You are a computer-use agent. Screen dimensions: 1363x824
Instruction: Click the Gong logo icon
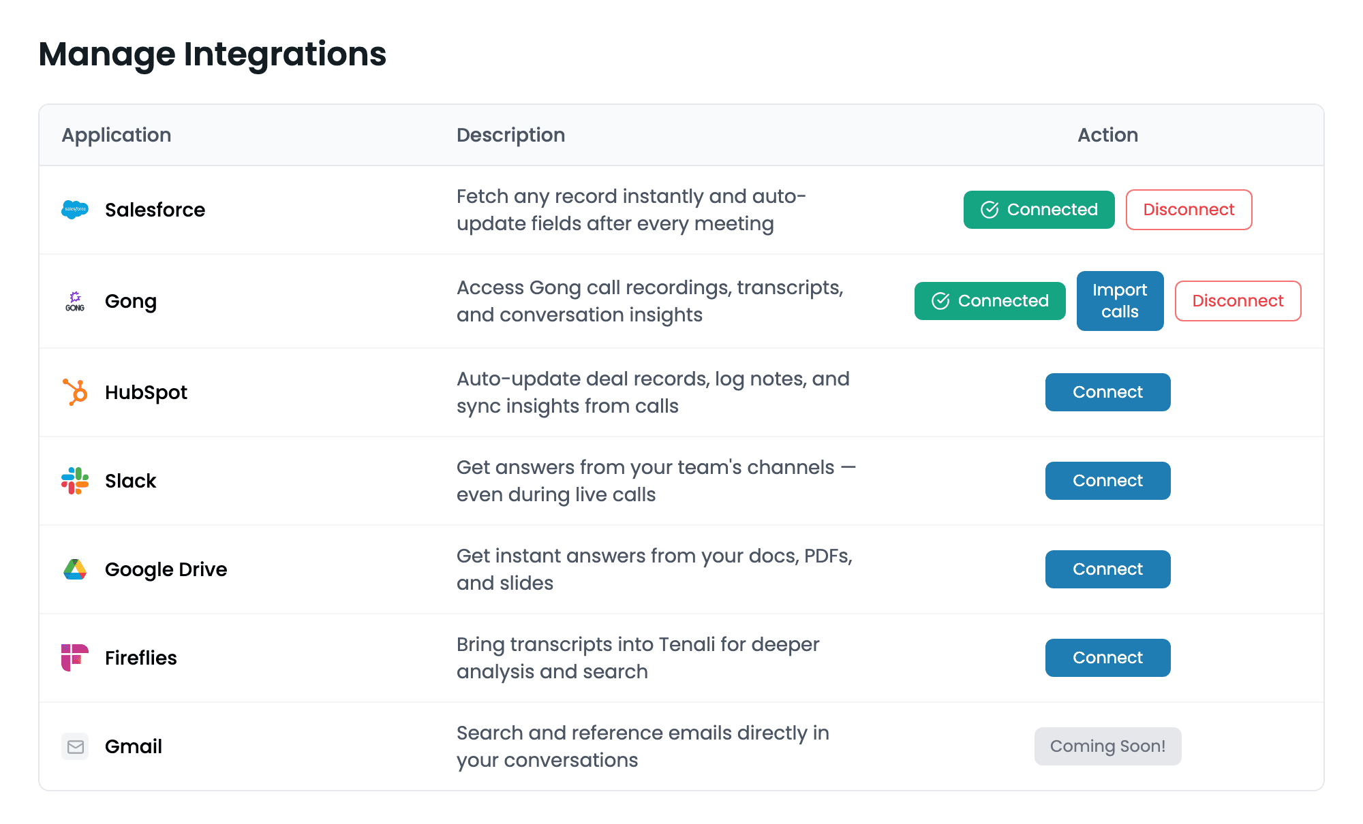[x=75, y=301]
